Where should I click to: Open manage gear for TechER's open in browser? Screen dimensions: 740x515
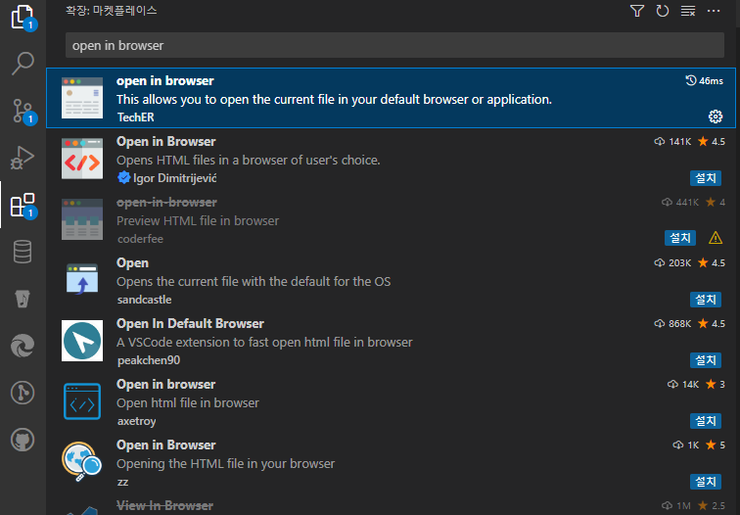[716, 117]
